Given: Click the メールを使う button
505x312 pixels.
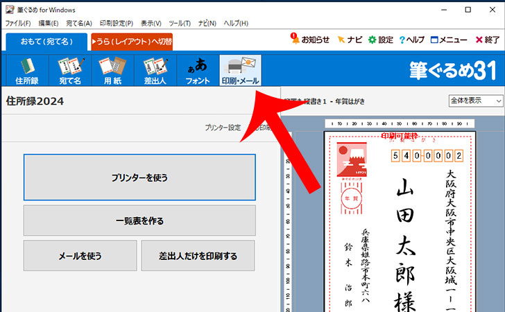Looking at the screenshot, I should pos(80,256).
